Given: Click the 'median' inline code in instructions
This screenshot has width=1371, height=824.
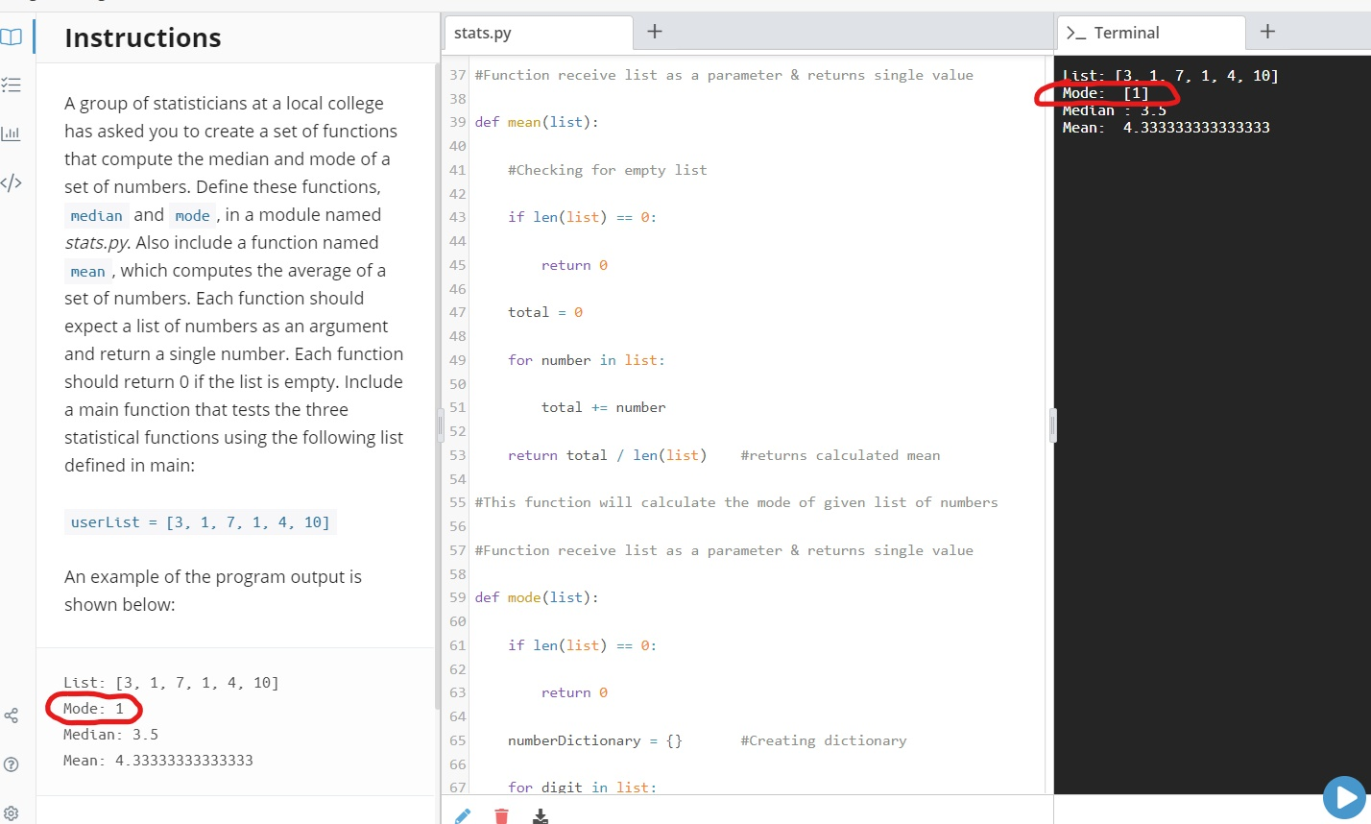Looking at the screenshot, I should pos(97,216).
